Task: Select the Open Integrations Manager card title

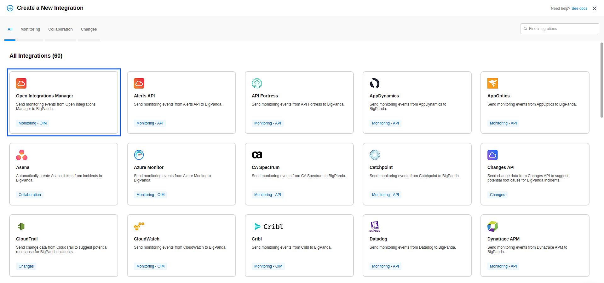Action: tap(44, 96)
